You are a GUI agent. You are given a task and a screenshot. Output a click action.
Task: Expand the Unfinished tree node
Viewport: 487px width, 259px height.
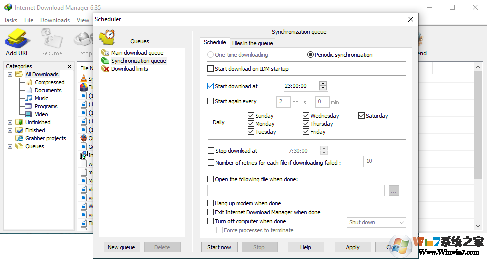tap(10, 122)
